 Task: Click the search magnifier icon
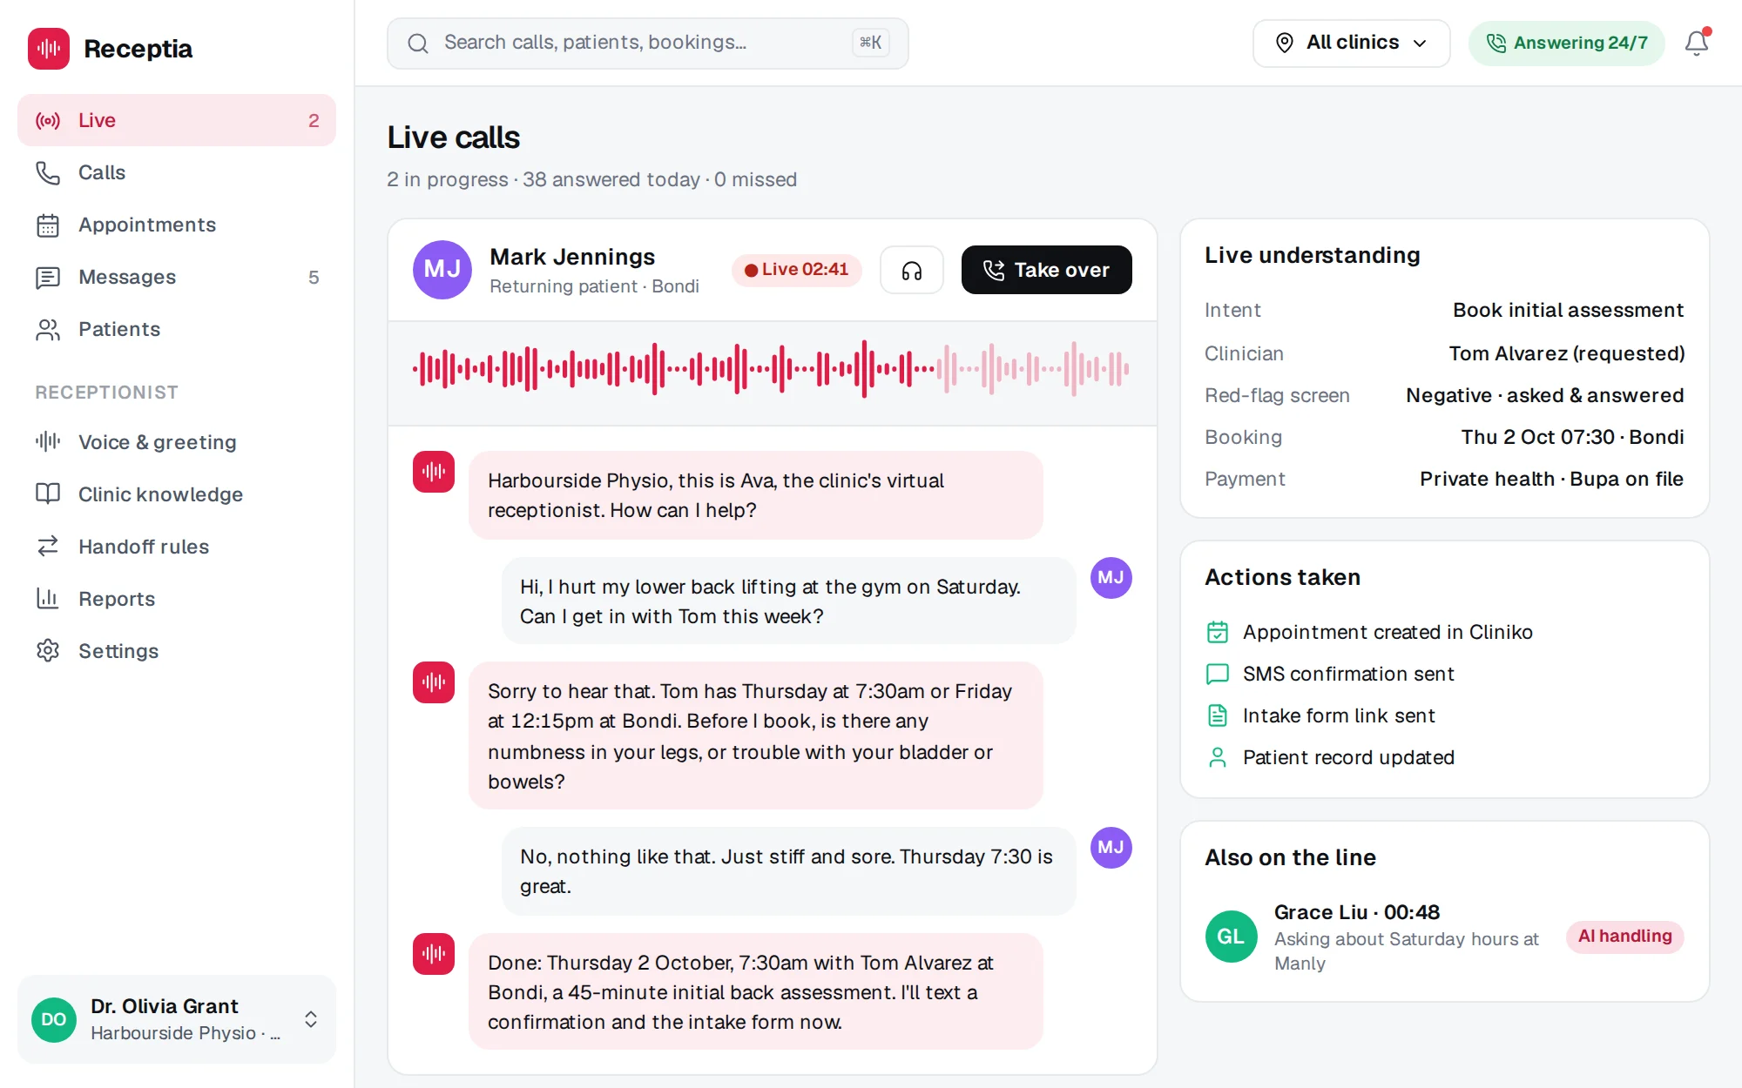click(x=418, y=43)
